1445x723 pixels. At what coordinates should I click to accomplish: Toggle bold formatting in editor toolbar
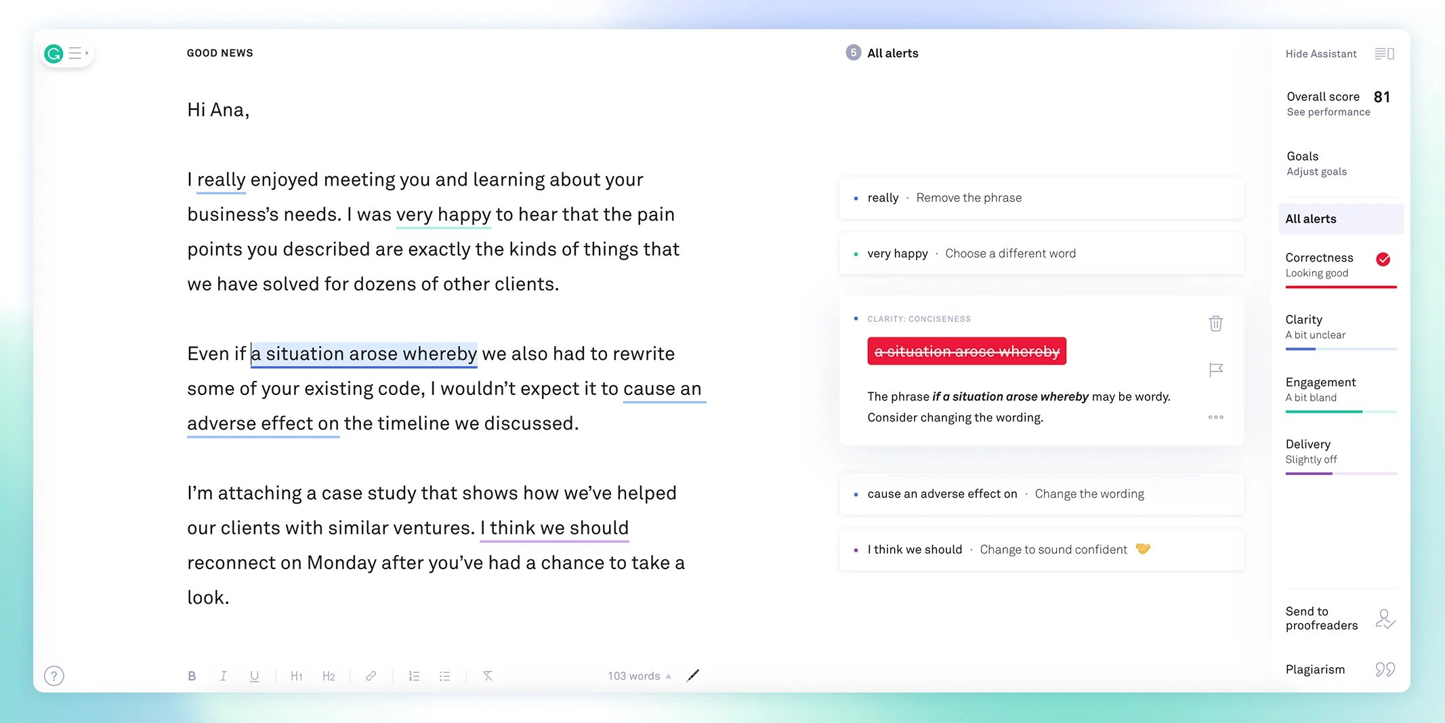coord(192,675)
